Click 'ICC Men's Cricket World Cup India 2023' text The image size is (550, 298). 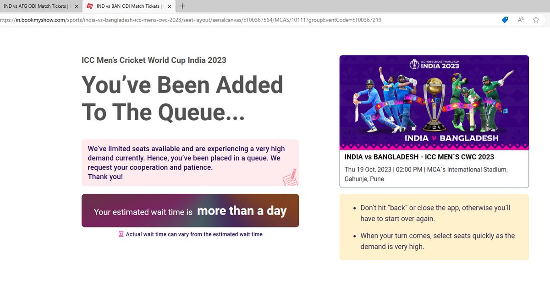[154, 61]
